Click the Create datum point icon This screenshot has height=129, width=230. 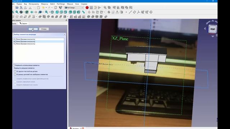tap(126, 12)
